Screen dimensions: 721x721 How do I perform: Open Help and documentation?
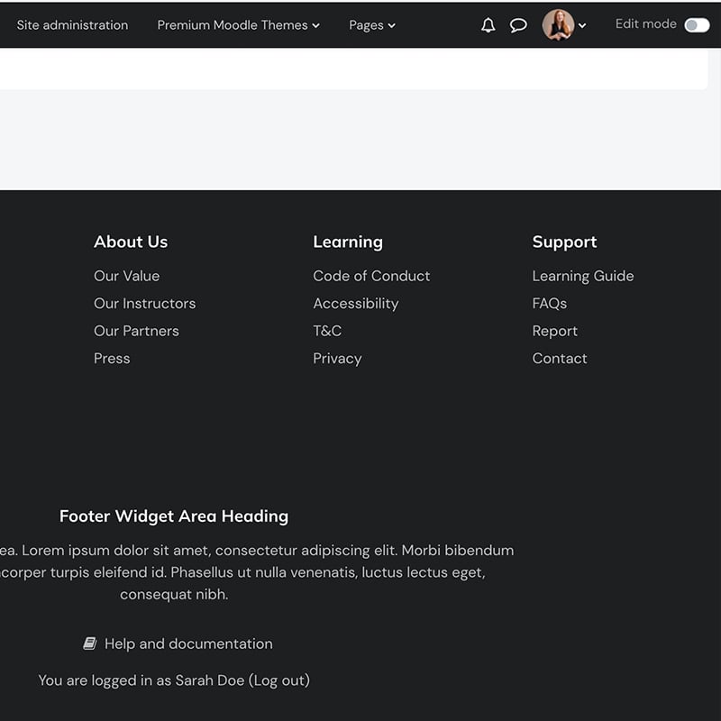point(188,643)
